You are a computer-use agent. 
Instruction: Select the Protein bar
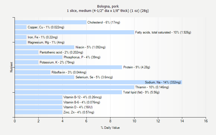tap(69, 67)
